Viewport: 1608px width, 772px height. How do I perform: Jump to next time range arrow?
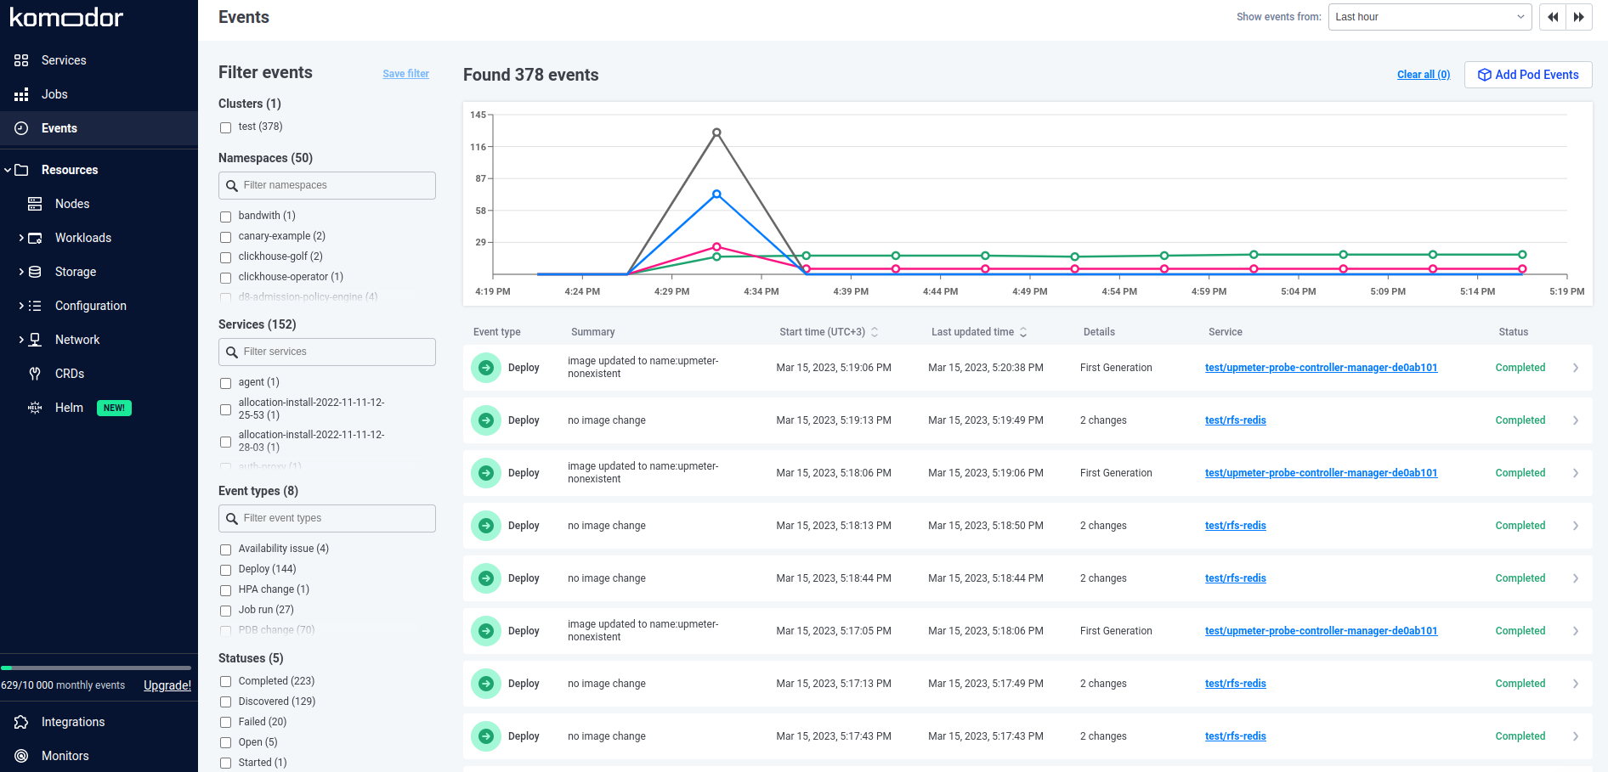click(1578, 17)
